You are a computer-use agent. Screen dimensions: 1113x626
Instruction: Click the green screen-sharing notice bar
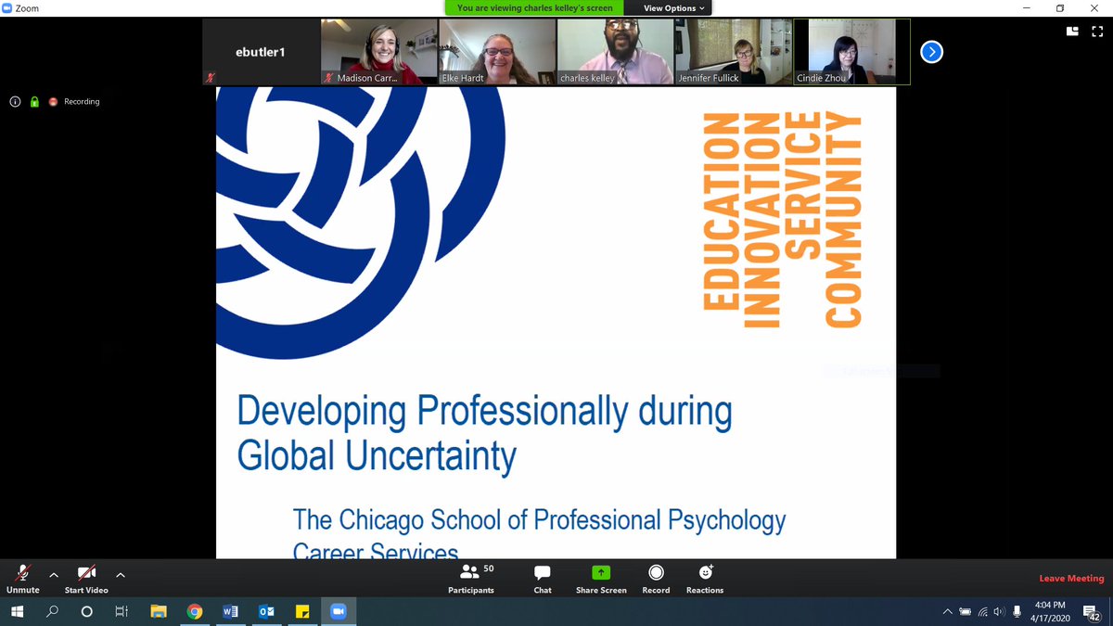coord(532,8)
